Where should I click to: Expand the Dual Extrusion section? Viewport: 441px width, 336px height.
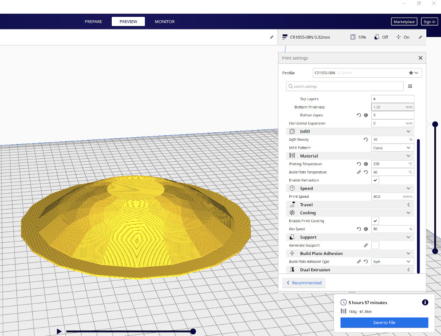pyautogui.click(x=408, y=270)
